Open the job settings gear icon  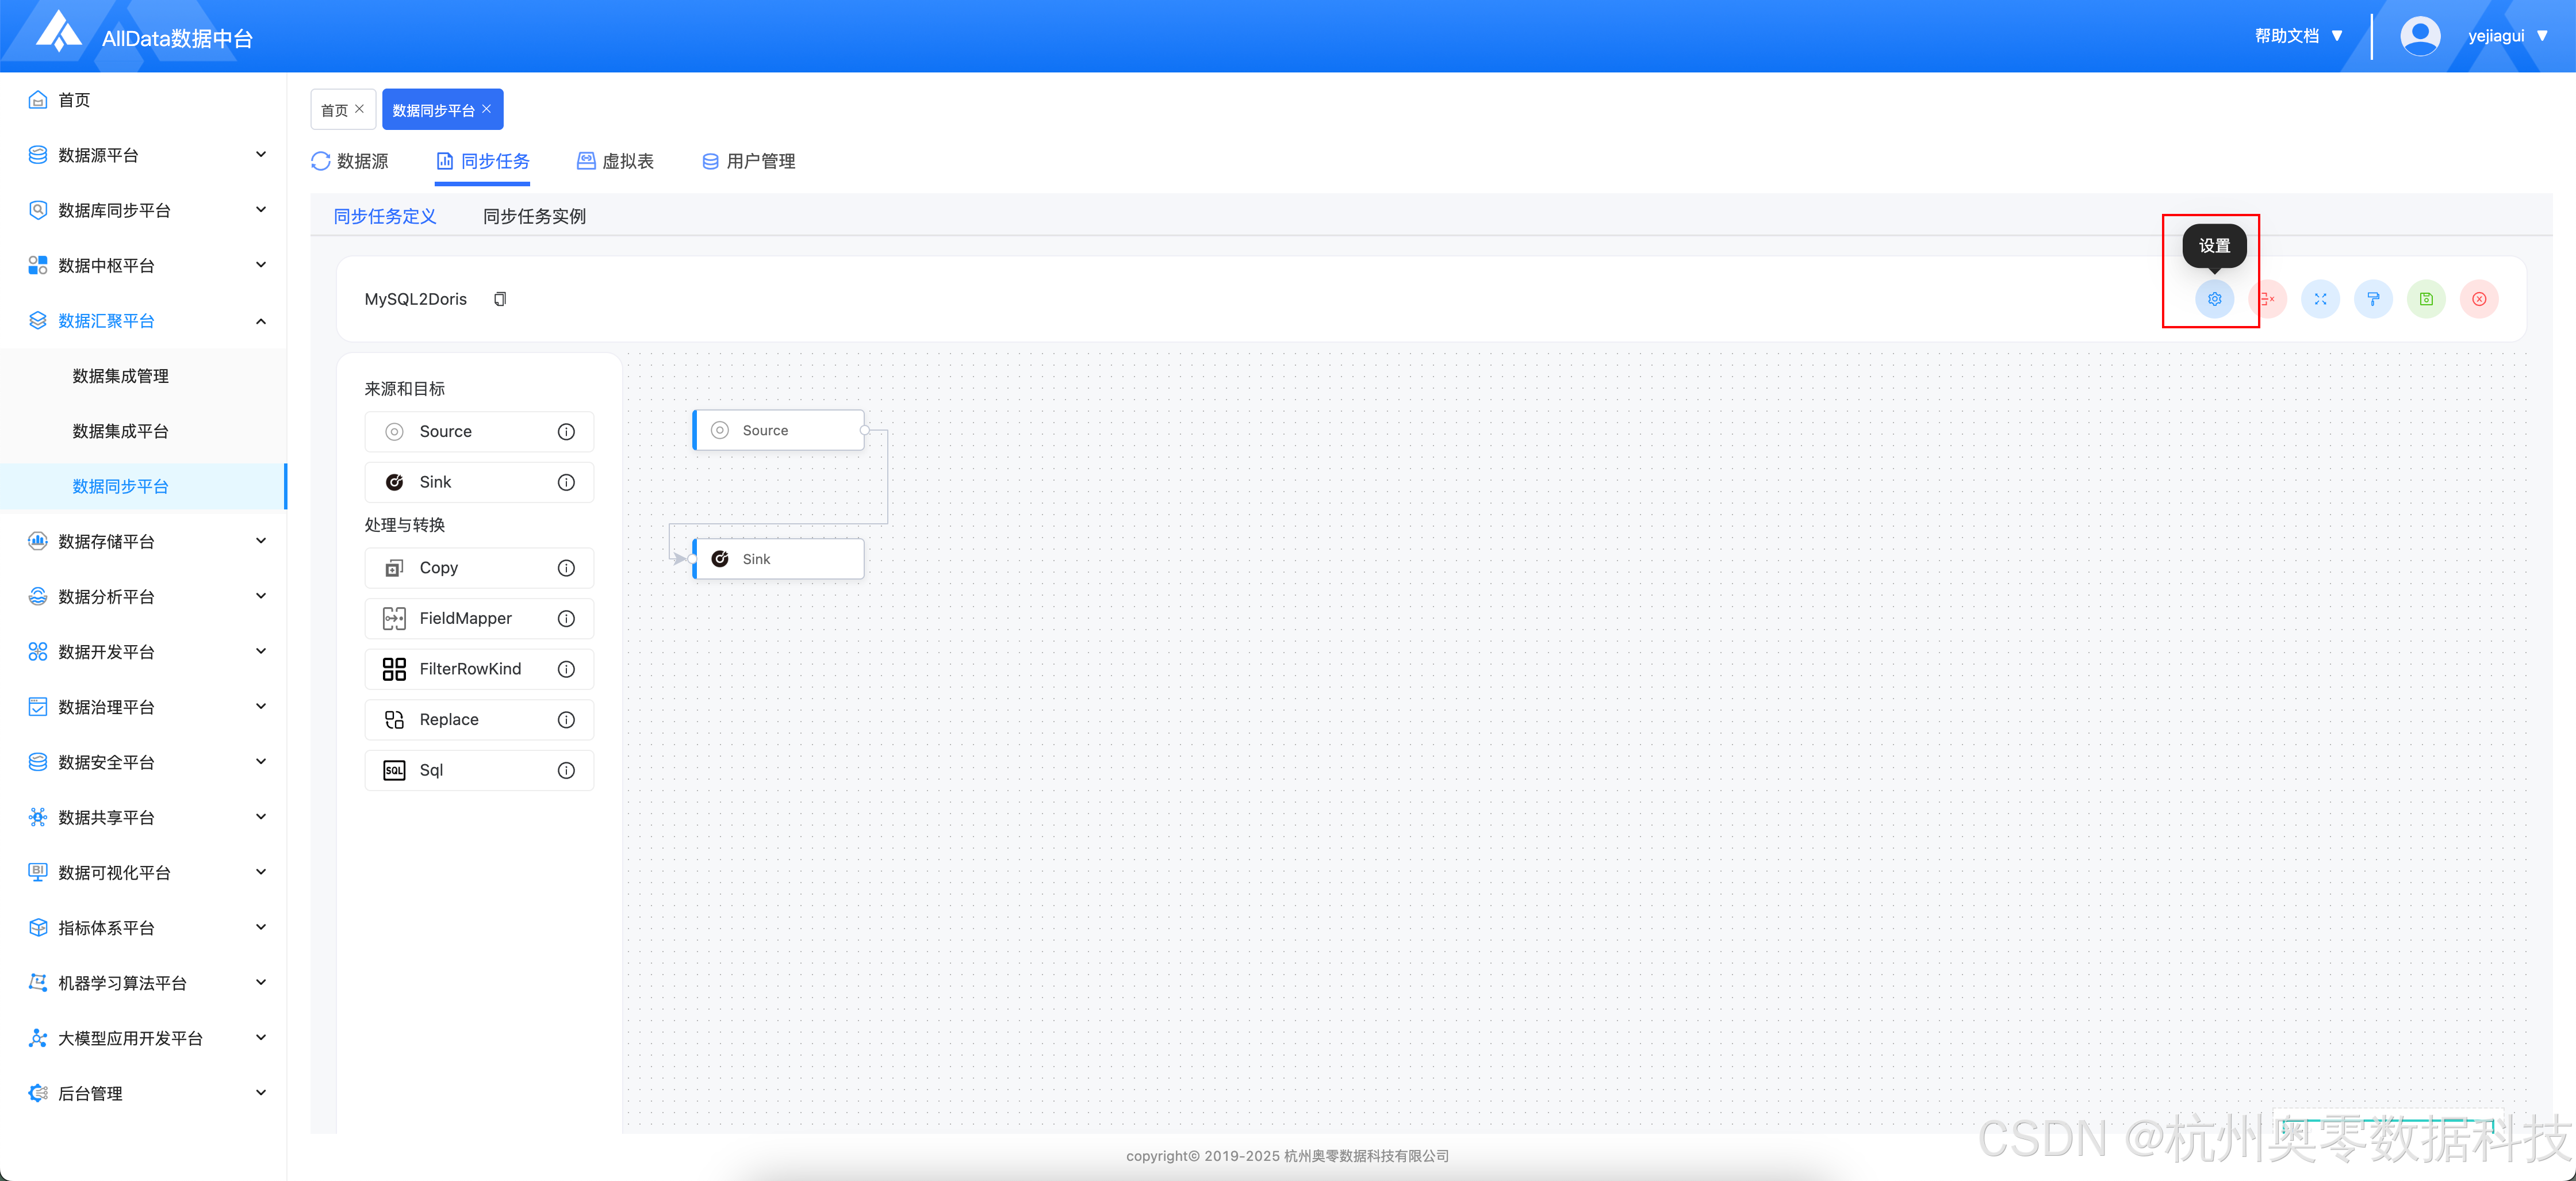pyautogui.click(x=2214, y=299)
